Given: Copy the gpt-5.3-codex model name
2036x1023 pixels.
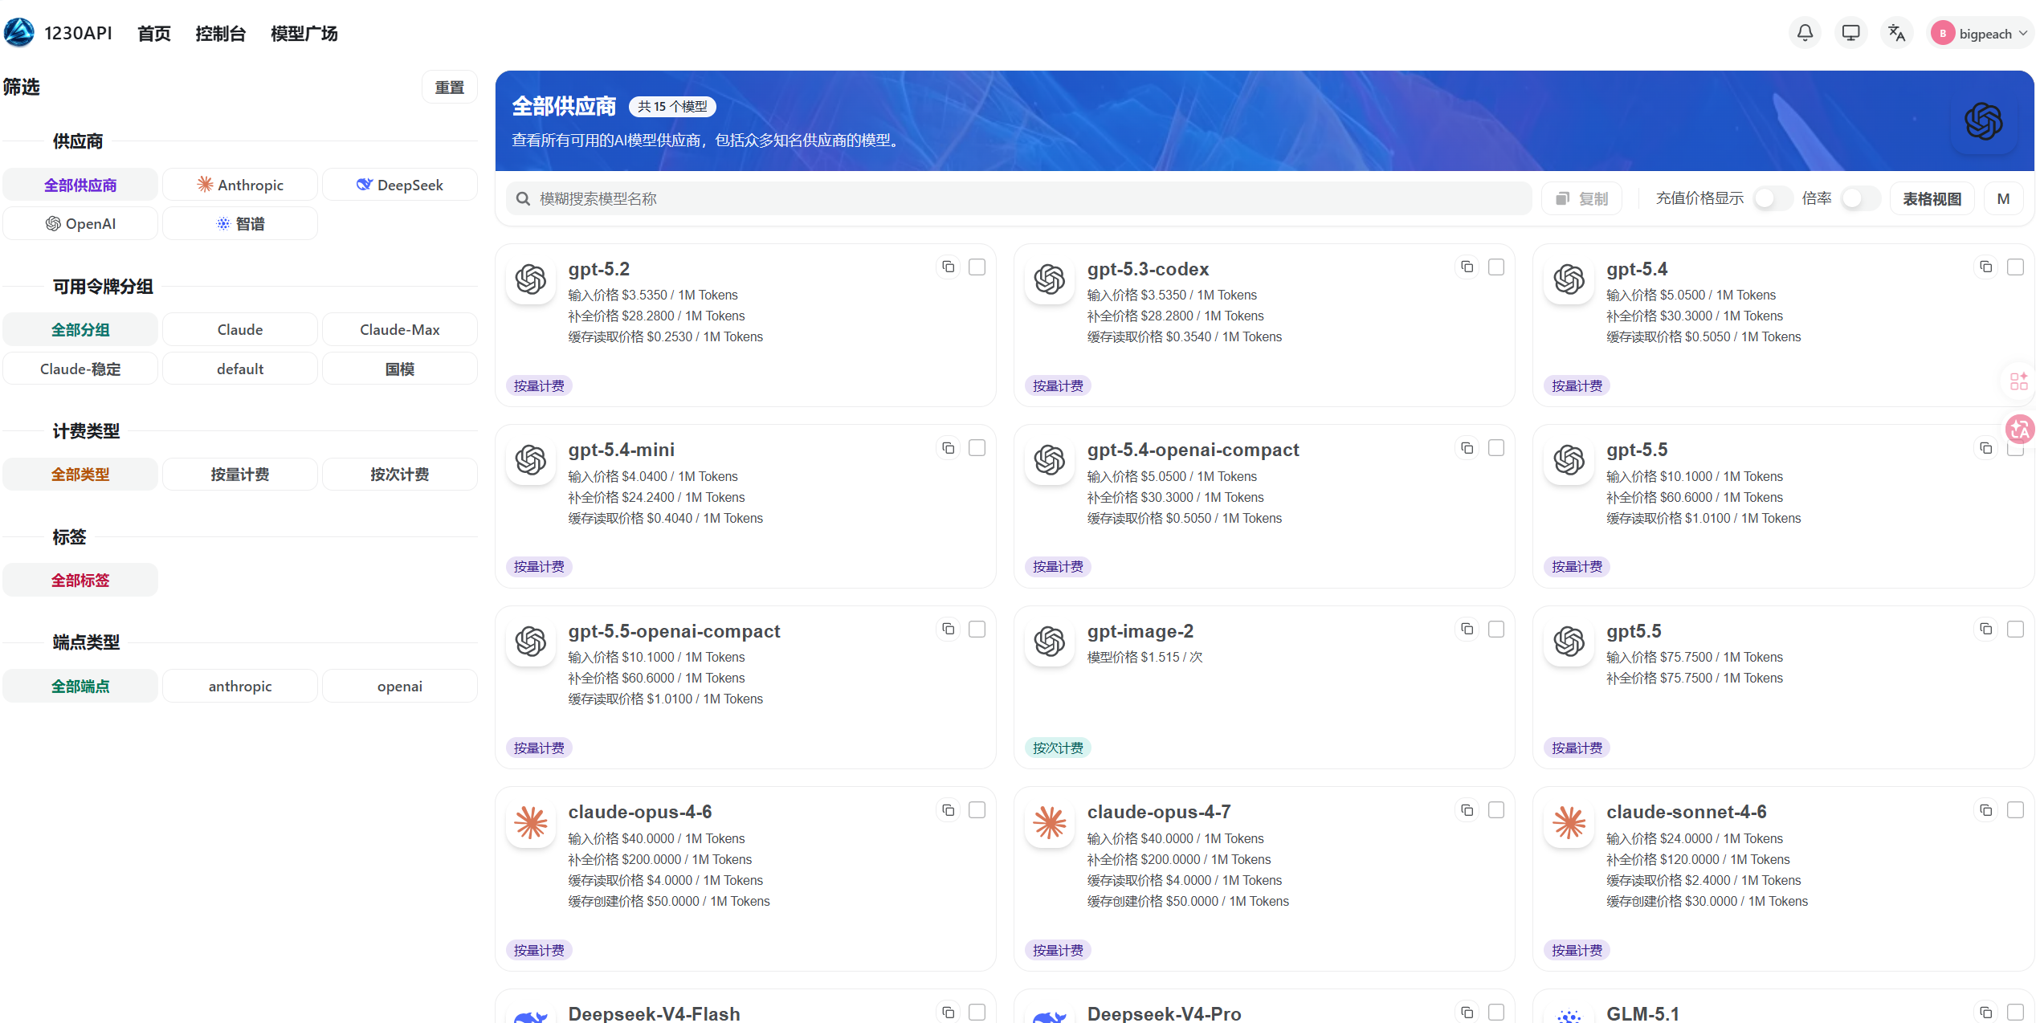Looking at the screenshot, I should point(1467,267).
